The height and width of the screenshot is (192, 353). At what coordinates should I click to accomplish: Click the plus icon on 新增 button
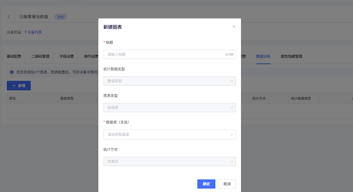(x=14, y=86)
